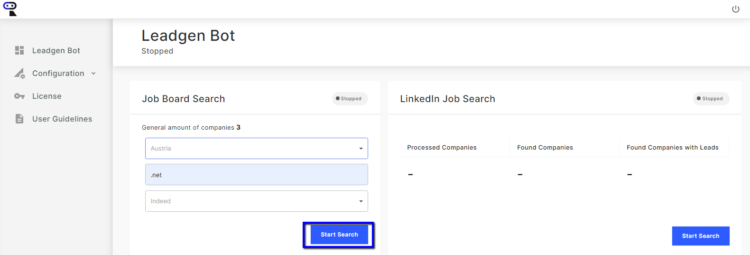Screen dimensions: 750x255
Task: Click the robot logo icon
Action: 10,9
